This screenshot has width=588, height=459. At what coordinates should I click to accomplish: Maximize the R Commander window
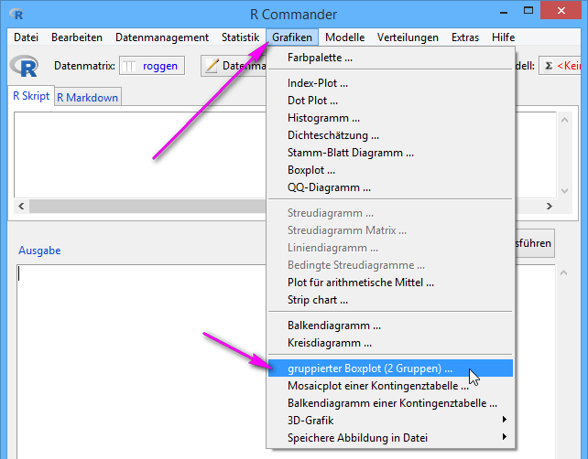pos(528,10)
